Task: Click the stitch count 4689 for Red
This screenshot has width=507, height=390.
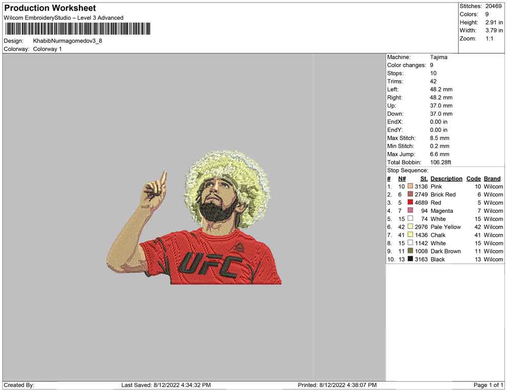Action: (421, 203)
